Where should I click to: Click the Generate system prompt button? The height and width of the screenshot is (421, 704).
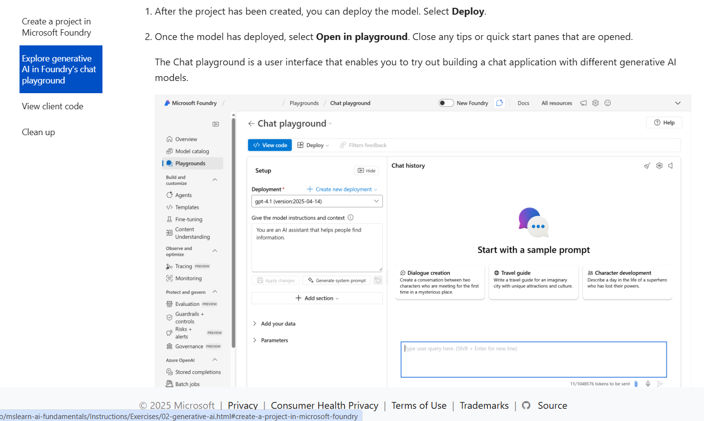(x=337, y=281)
